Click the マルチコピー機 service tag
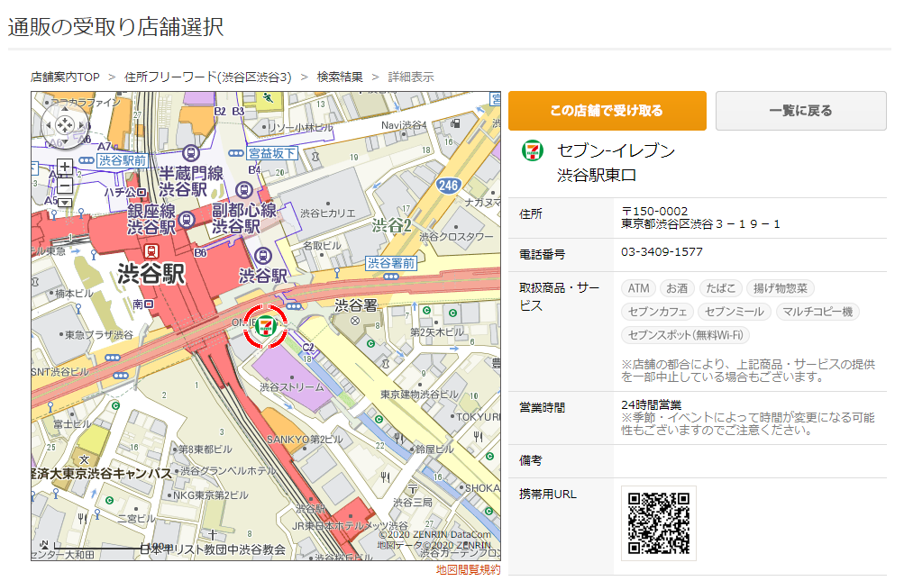 pos(817,312)
